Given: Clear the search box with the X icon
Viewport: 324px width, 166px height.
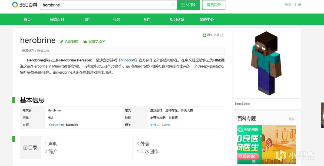Looking at the screenshot, I should coord(172,5).
